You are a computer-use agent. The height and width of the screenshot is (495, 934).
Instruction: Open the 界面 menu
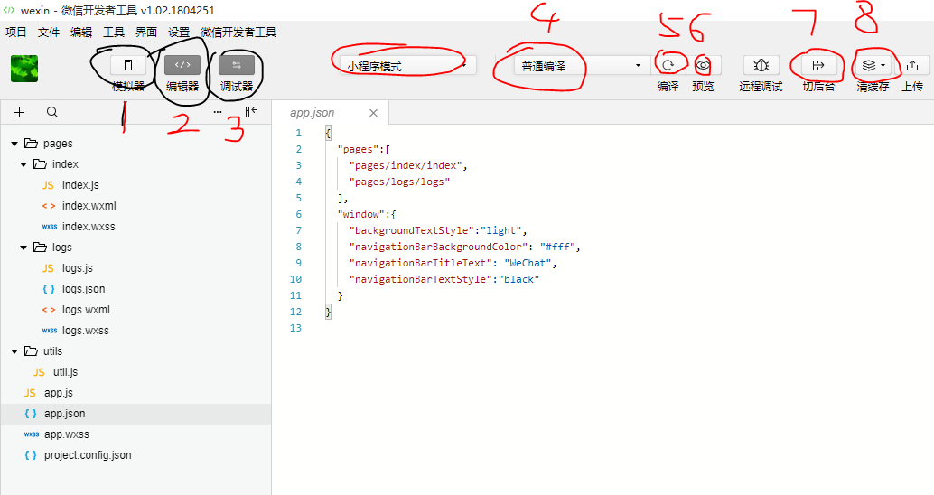pyautogui.click(x=146, y=33)
